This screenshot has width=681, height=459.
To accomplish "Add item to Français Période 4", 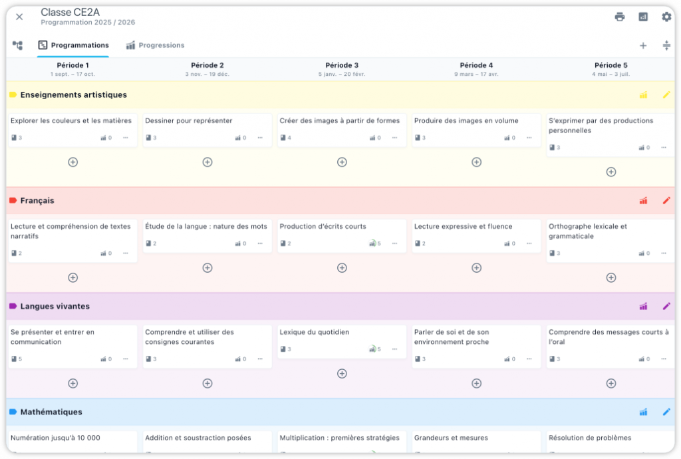I will point(476,268).
